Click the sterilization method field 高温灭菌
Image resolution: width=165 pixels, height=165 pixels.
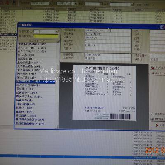pos(108,59)
